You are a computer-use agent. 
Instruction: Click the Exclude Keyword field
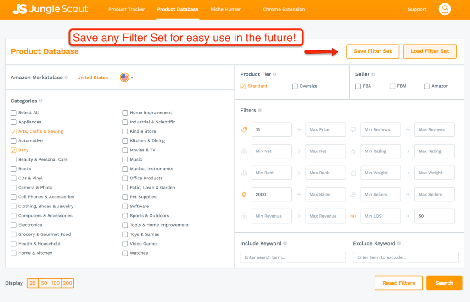[406, 257]
